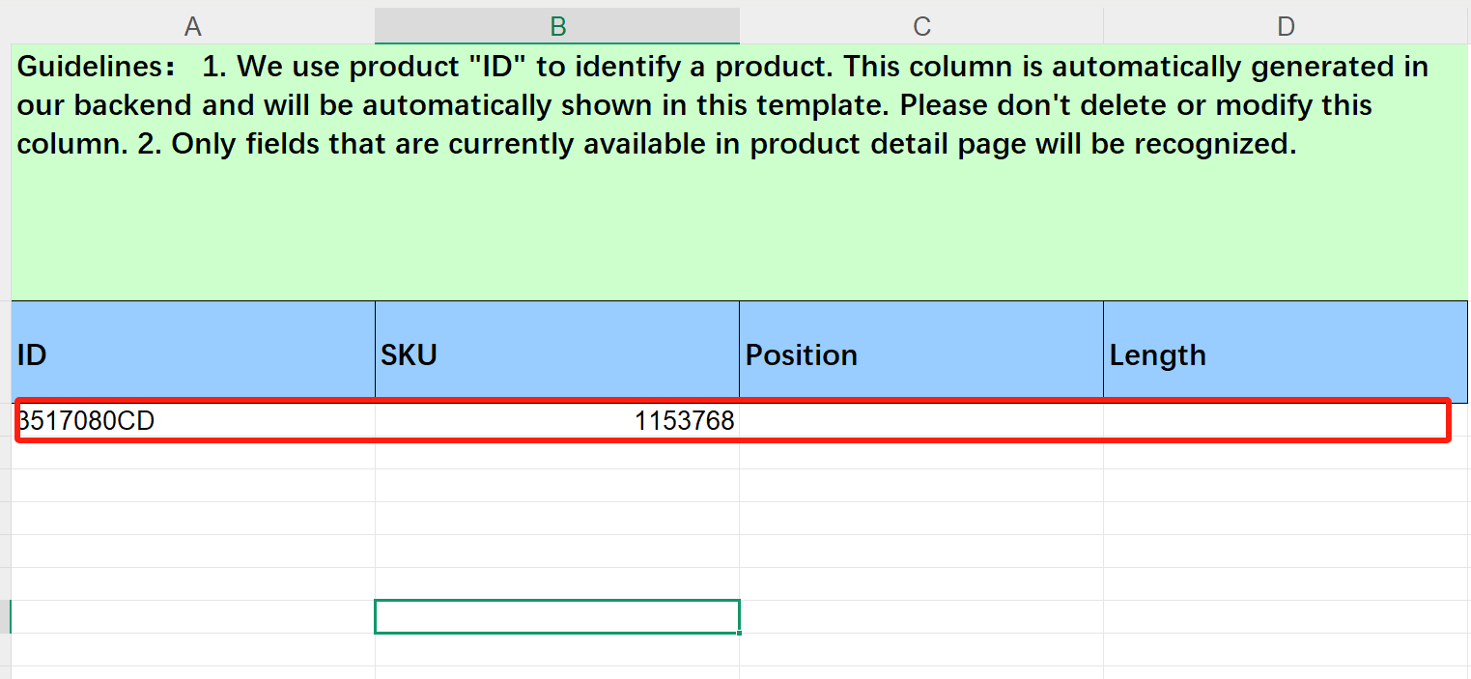1471x679 pixels.
Task: Select column D by its header
Action: point(1286,26)
